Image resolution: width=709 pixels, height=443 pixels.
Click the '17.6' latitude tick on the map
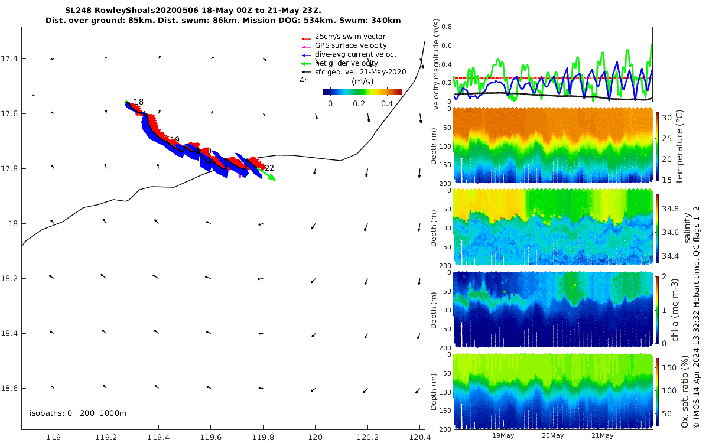[x=9, y=113]
